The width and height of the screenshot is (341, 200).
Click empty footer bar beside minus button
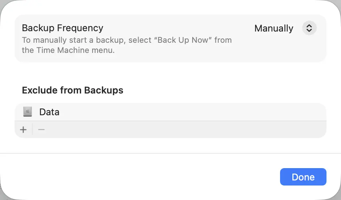(x=181, y=130)
